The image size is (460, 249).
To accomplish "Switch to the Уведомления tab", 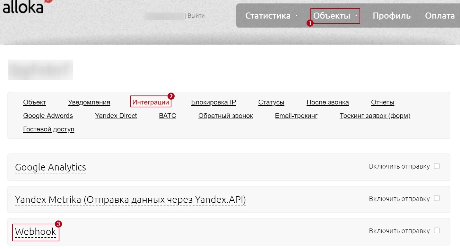I will coord(89,102).
